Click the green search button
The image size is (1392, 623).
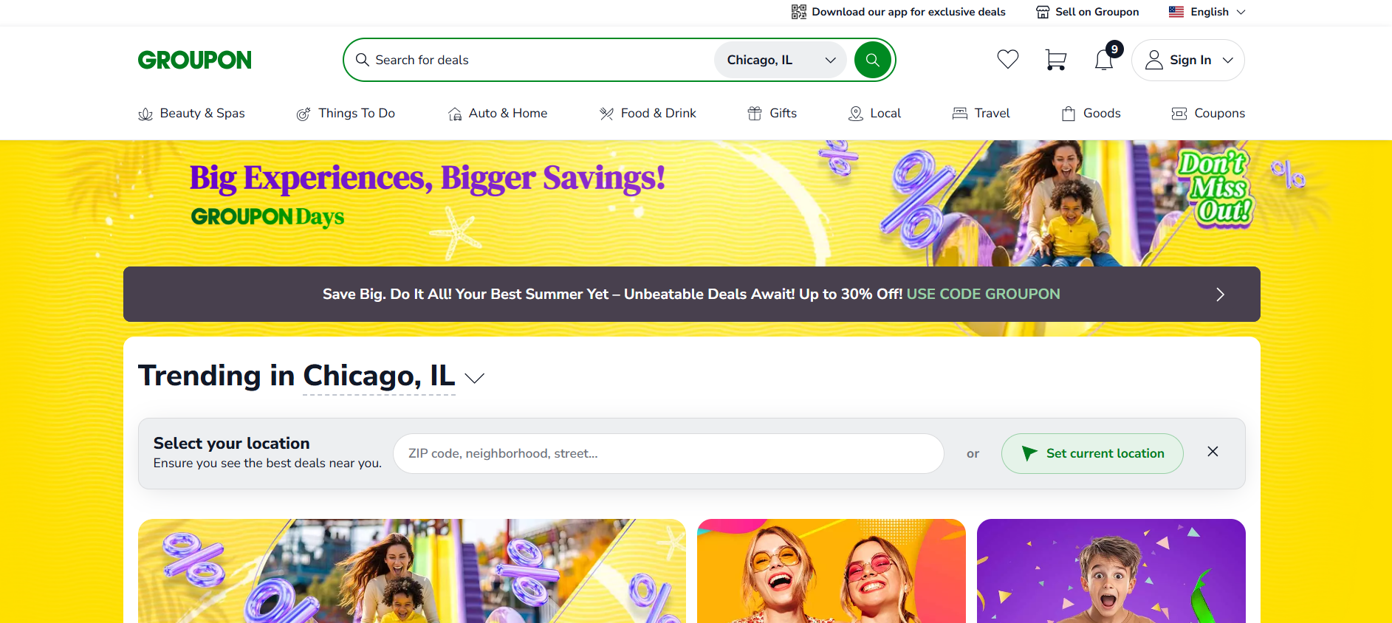coord(872,60)
